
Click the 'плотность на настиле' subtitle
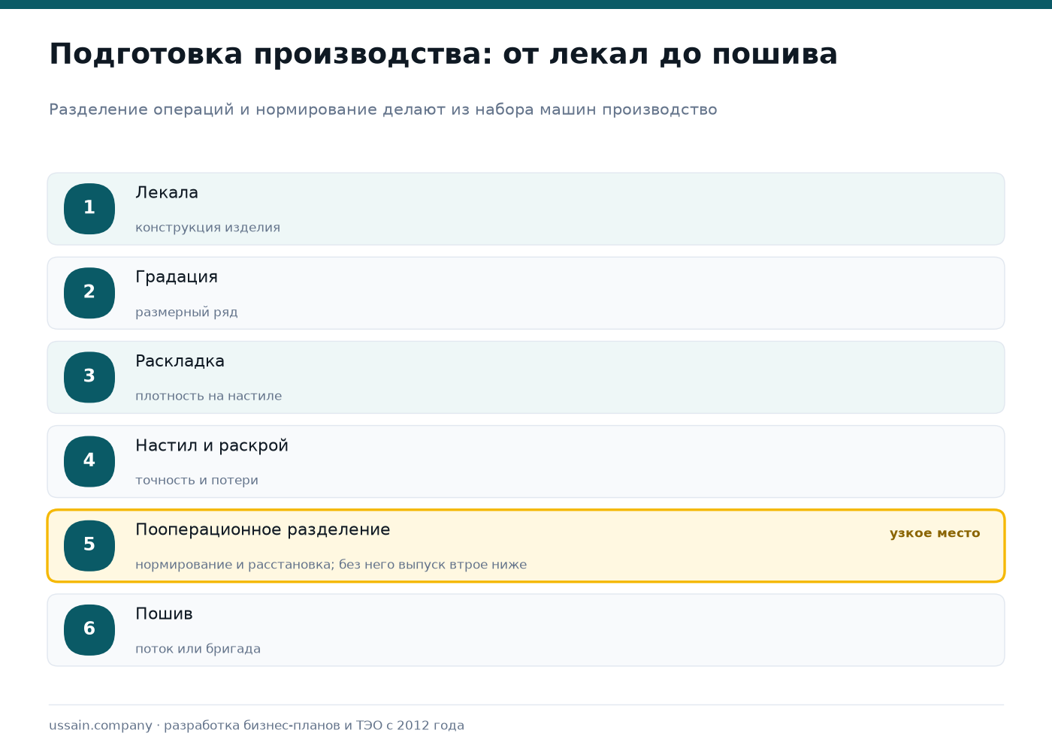point(209,396)
